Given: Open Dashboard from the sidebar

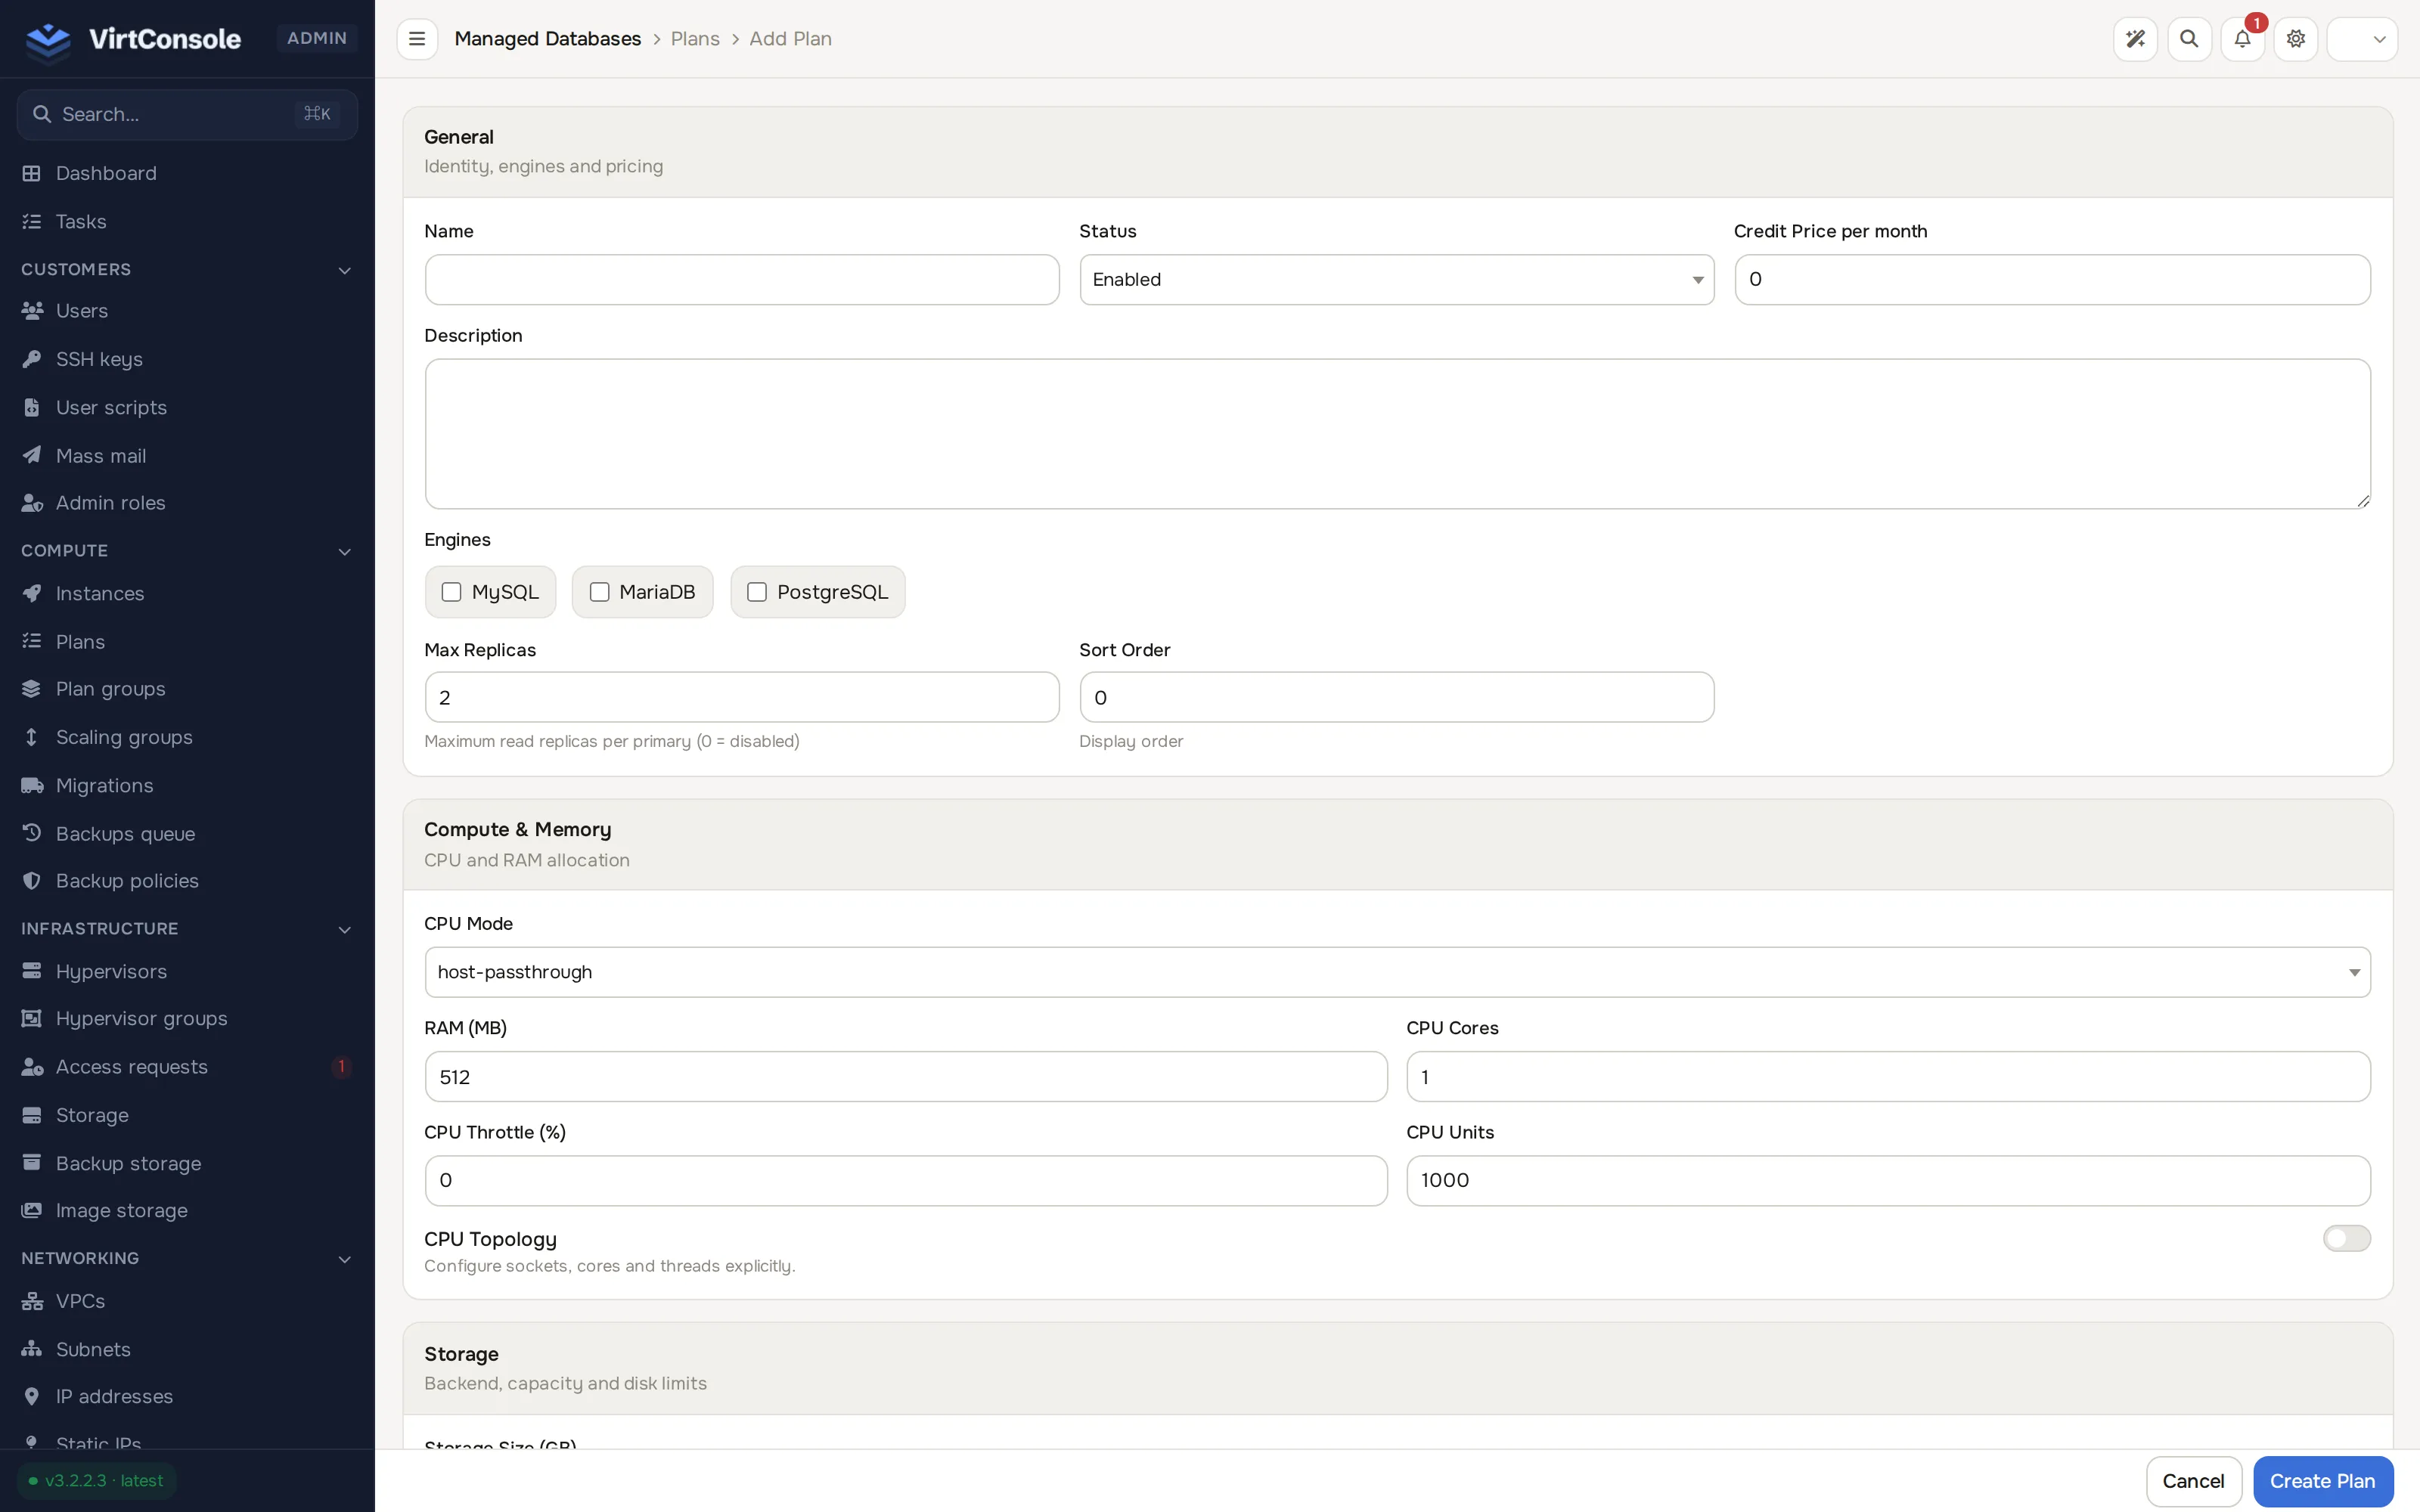Looking at the screenshot, I should point(187,173).
